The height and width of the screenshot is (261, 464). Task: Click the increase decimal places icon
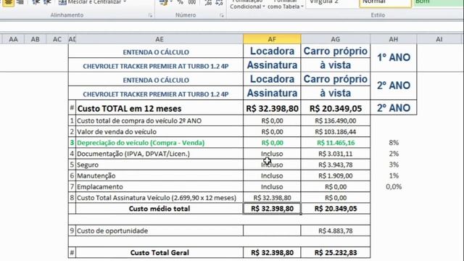[208, 3]
